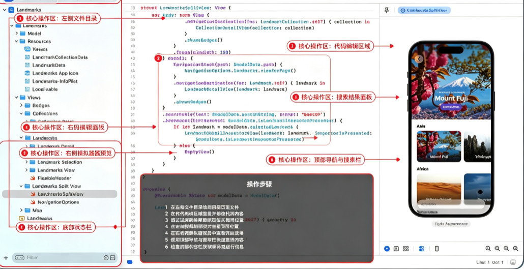524x270 pixels.
Task: Click the plus button below the navigator
Action: pyautogui.click(x=6, y=258)
